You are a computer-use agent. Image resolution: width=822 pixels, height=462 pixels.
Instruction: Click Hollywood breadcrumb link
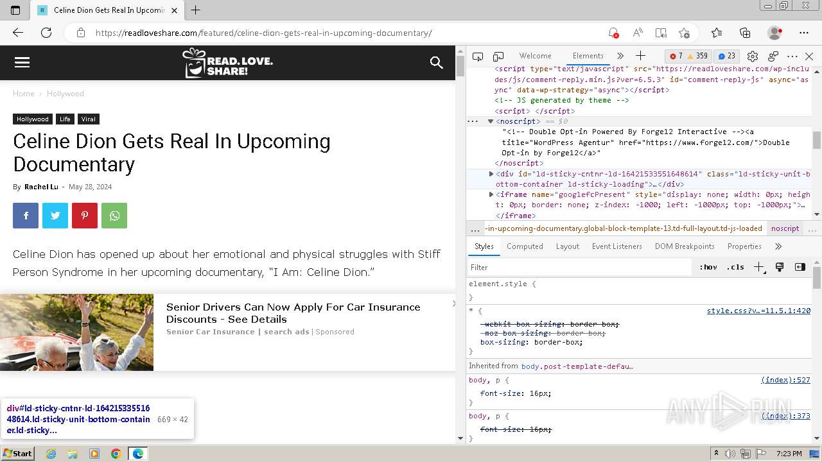coord(65,94)
